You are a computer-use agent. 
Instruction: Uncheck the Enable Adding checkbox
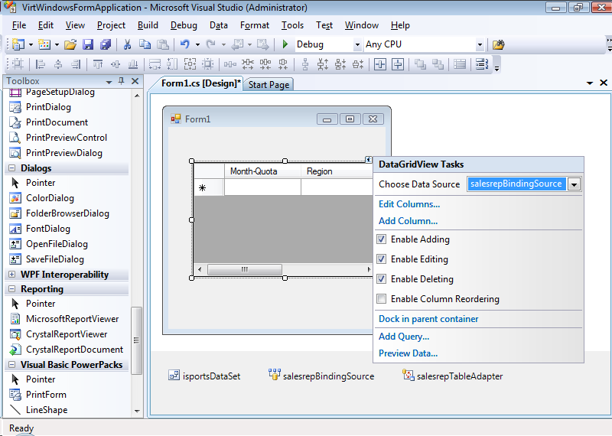382,239
